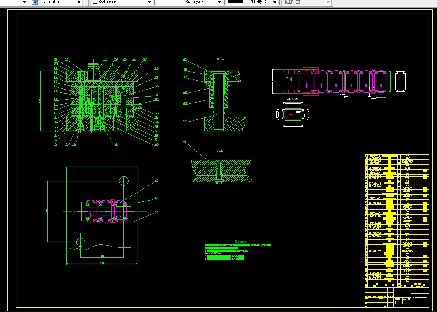Open the ByLayer linetype dropdown
The image size is (437, 312).
click(220, 2)
